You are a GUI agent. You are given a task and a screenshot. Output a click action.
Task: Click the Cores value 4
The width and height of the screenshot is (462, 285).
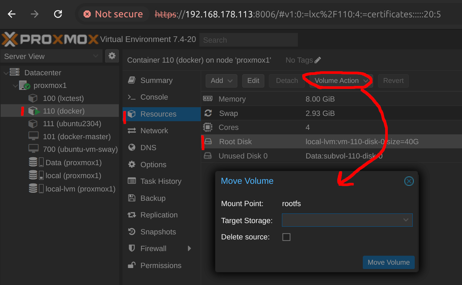[308, 127]
